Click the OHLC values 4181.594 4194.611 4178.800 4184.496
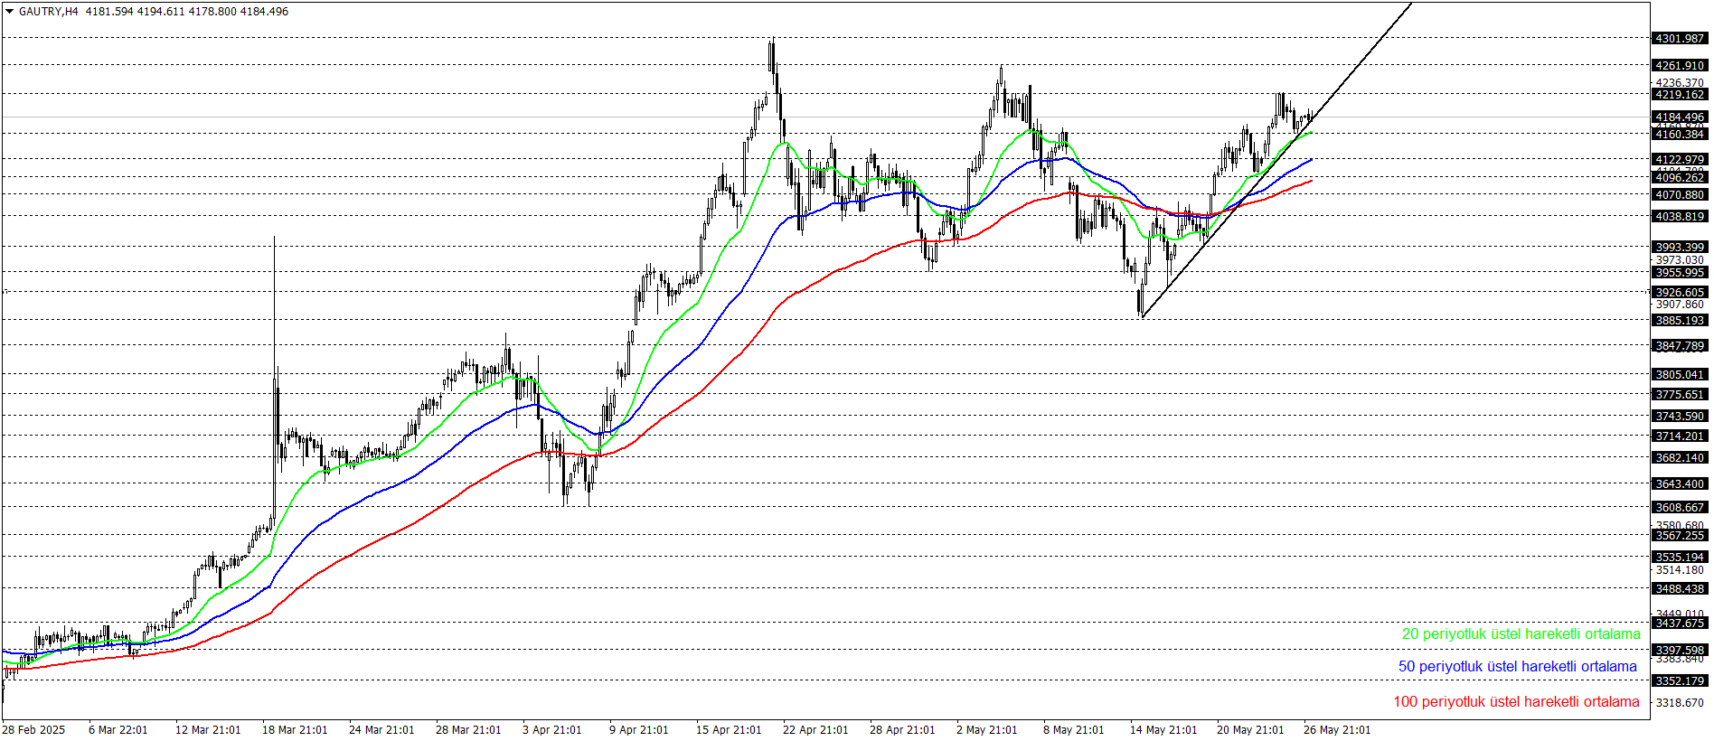 click(x=187, y=12)
